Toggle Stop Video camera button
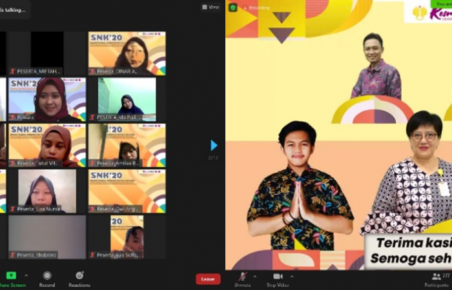The width and height of the screenshot is (452, 290). (278, 276)
